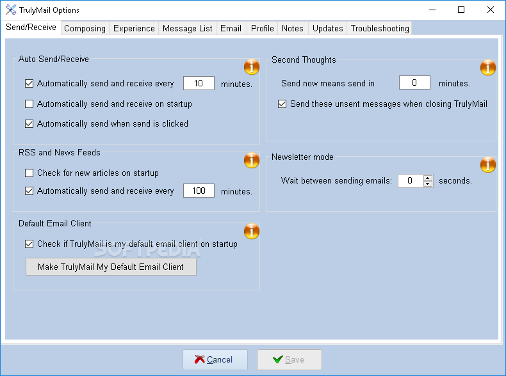The width and height of the screenshot is (506, 376).
Task: Decrease the wait between sending emails value
Action: (x=428, y=184)
